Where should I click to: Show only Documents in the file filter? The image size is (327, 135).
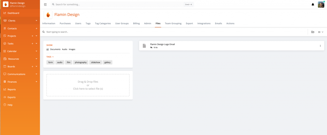click(x=55, y=49)
